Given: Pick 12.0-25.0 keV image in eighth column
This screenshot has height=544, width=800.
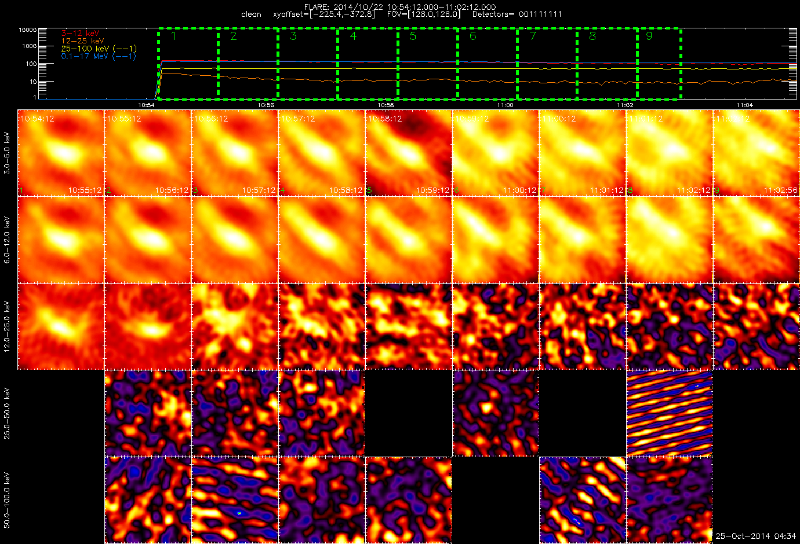Looking at the screenshot, I should click(x=670, y=326).
